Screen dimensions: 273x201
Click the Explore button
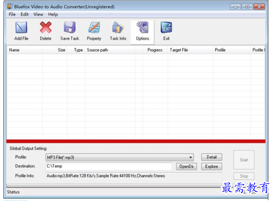click(212, 166)
